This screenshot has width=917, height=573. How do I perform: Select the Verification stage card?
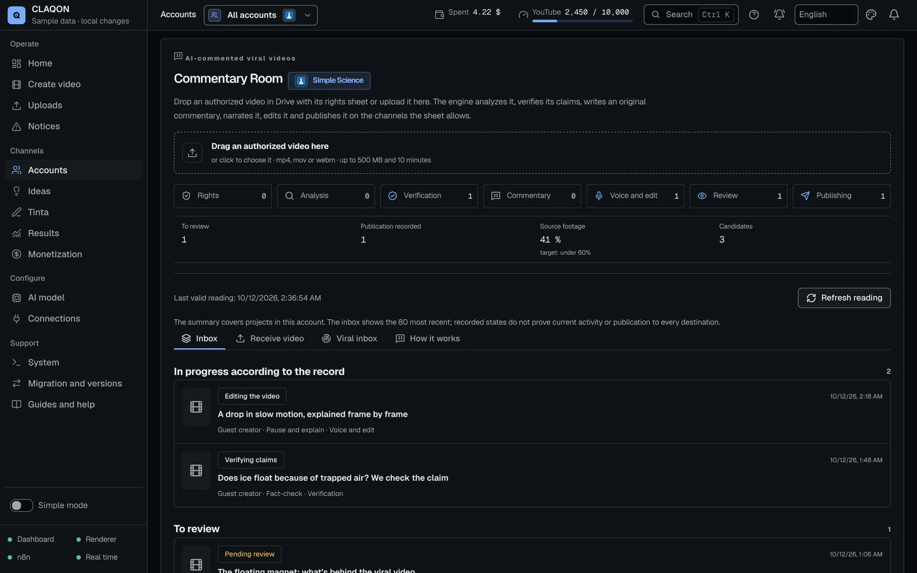pyautogui.click(x=429, y=196)
